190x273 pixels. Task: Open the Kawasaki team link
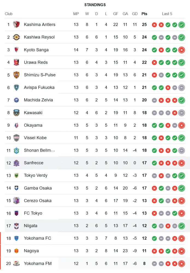(33, 112)
